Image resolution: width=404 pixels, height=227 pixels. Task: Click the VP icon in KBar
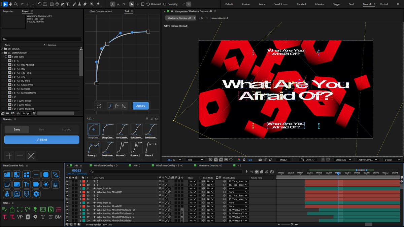click(x=20, y=217)
